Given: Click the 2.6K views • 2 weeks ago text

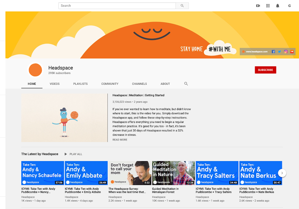Looking at the screenshot, I should pos(254,201).
